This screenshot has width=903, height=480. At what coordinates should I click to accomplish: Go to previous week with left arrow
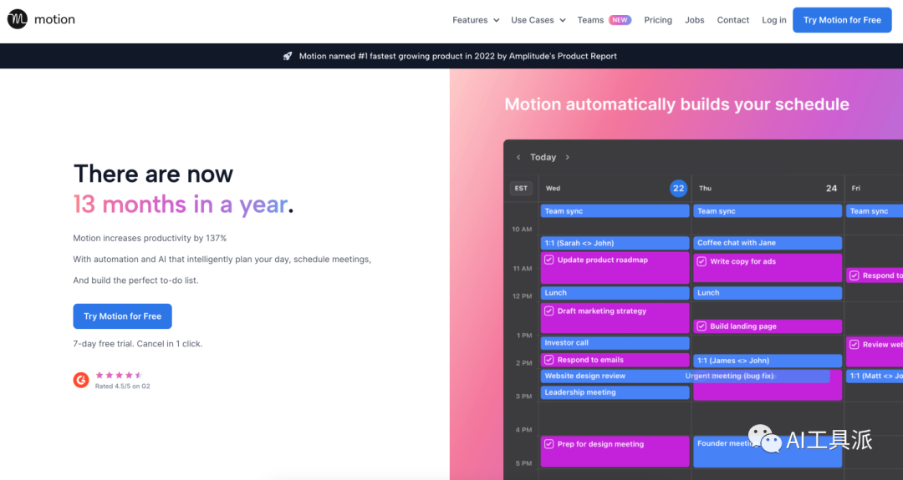(518, 157)
